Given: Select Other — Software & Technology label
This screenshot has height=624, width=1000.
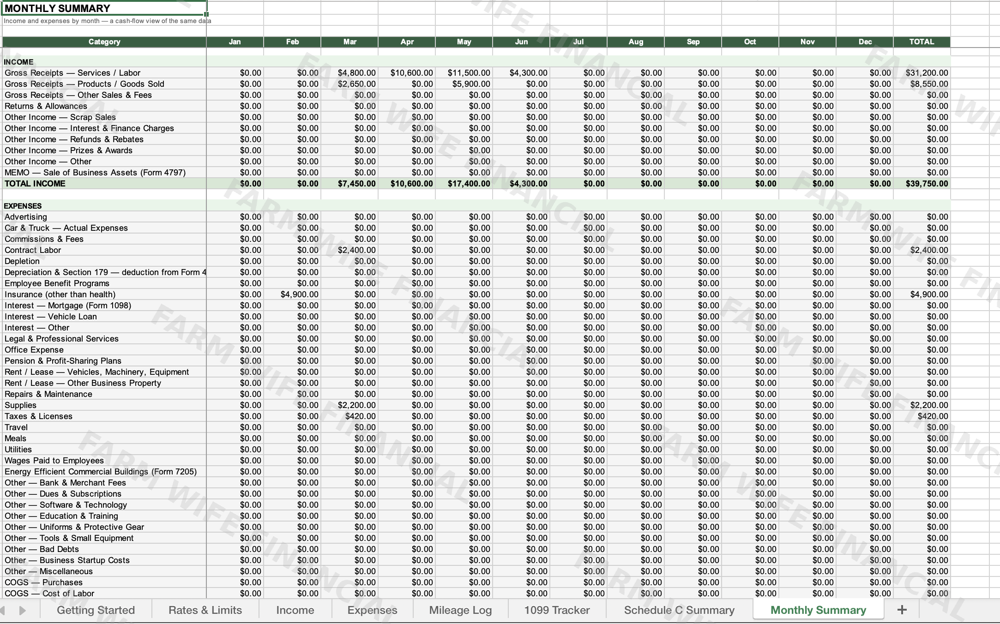Looking at the screenshot, I should tap(66, 505).
